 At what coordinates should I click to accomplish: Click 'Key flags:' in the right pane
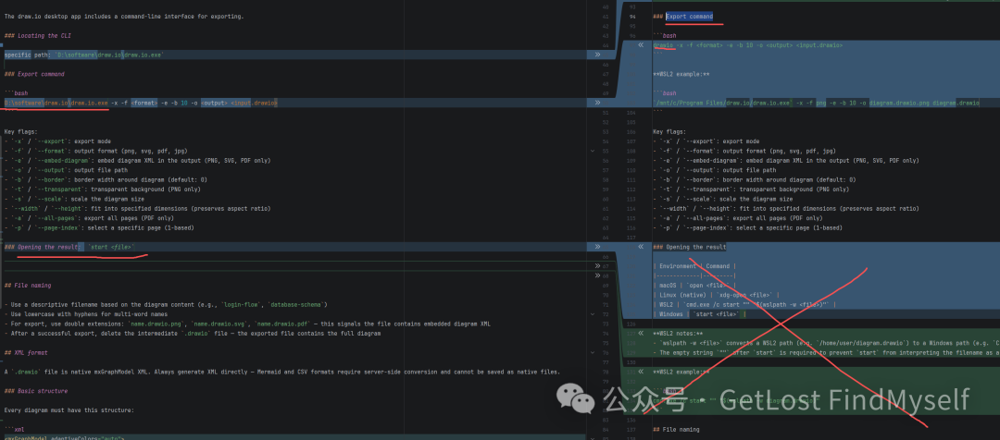pyautogui.click(x=670, y=132)
